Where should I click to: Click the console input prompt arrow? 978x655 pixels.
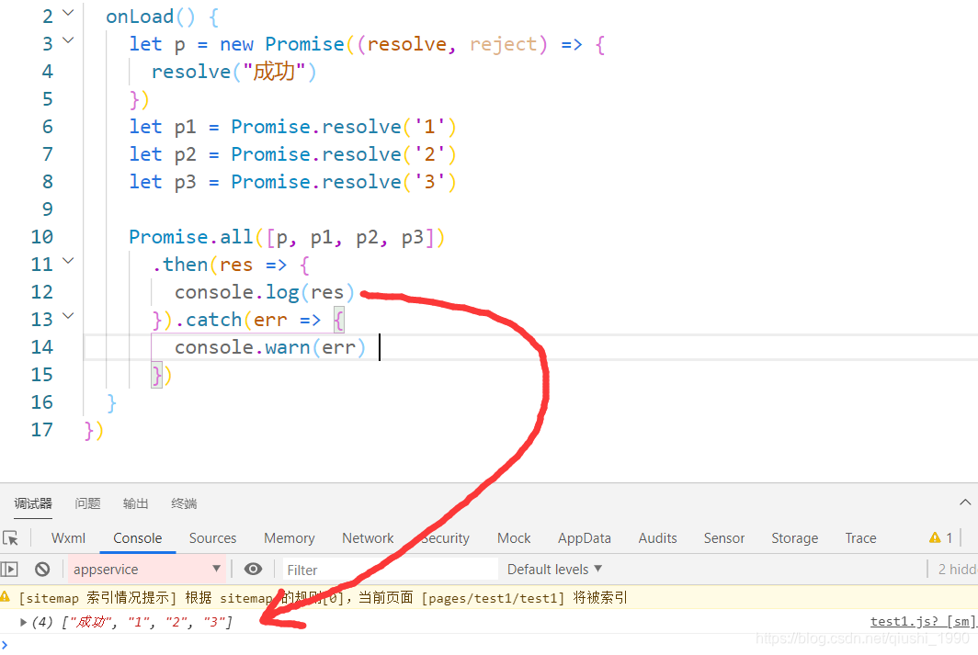tap(5, 645)
